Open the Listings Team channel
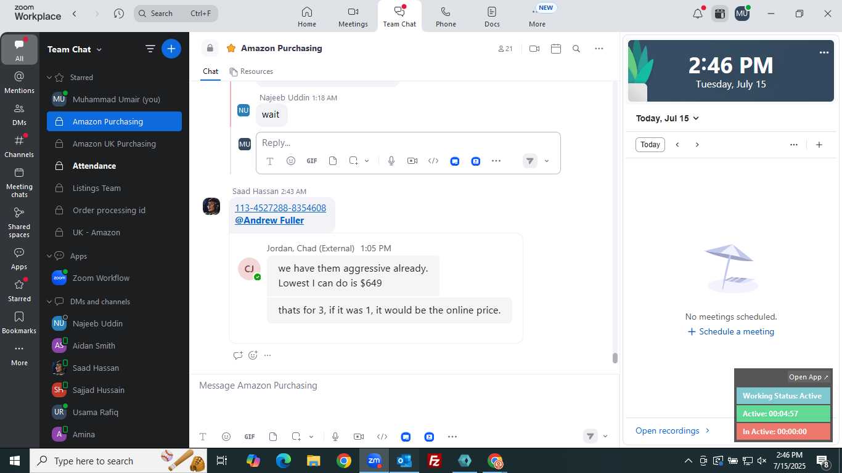The height and width of the screenshot is (473, 842). click(x=114, y=188)
